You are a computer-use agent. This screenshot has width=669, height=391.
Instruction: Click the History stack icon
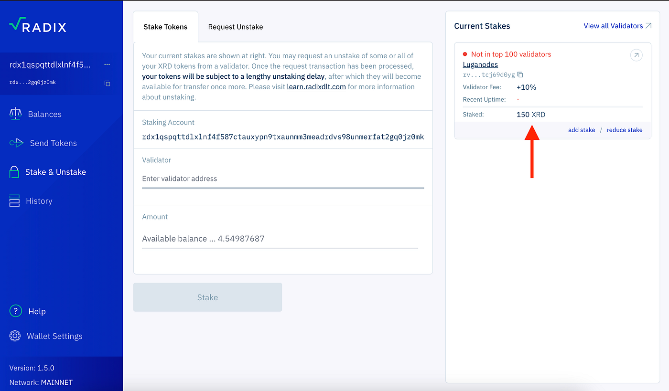14,201
